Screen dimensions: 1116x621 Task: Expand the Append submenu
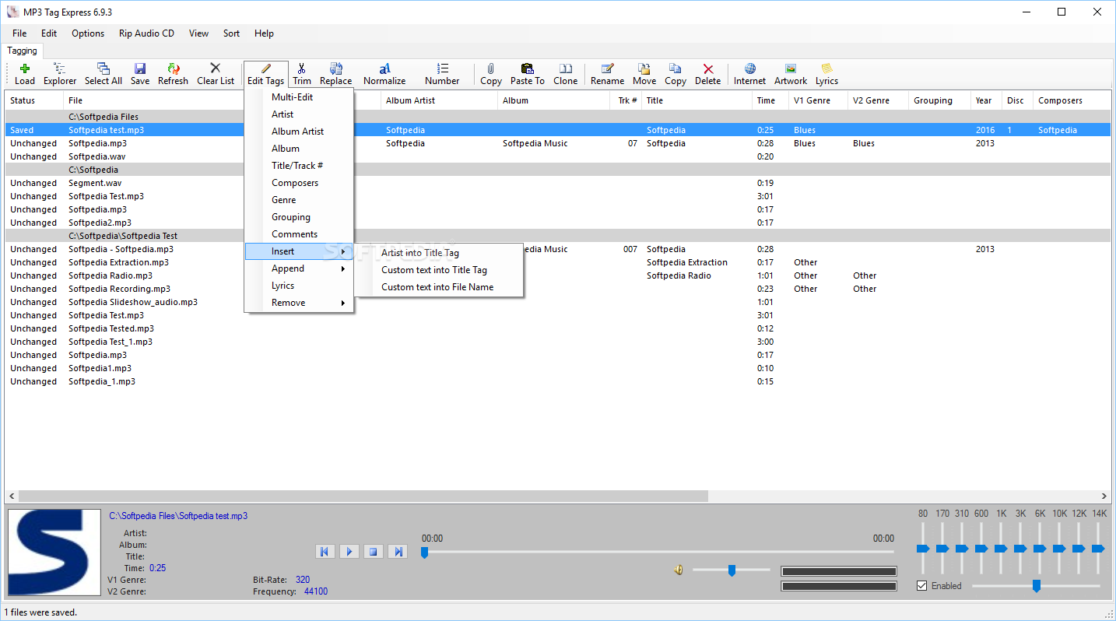(x=300, y=268)
